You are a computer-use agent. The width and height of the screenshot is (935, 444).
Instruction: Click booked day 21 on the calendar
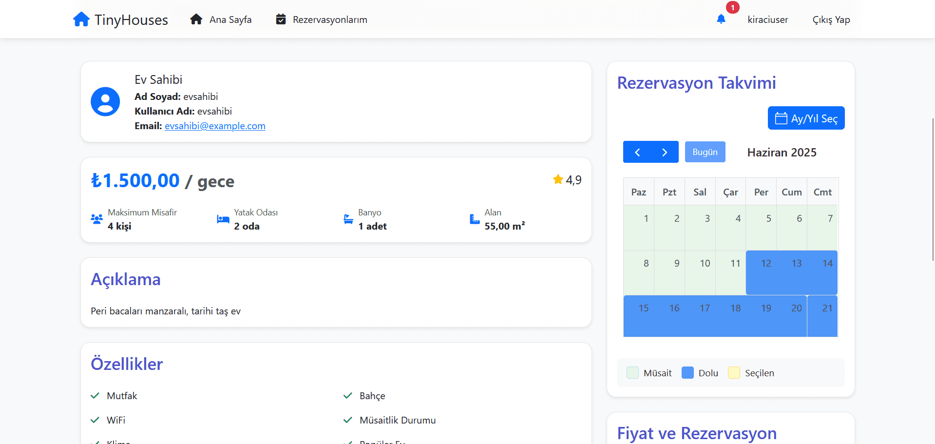822,316
